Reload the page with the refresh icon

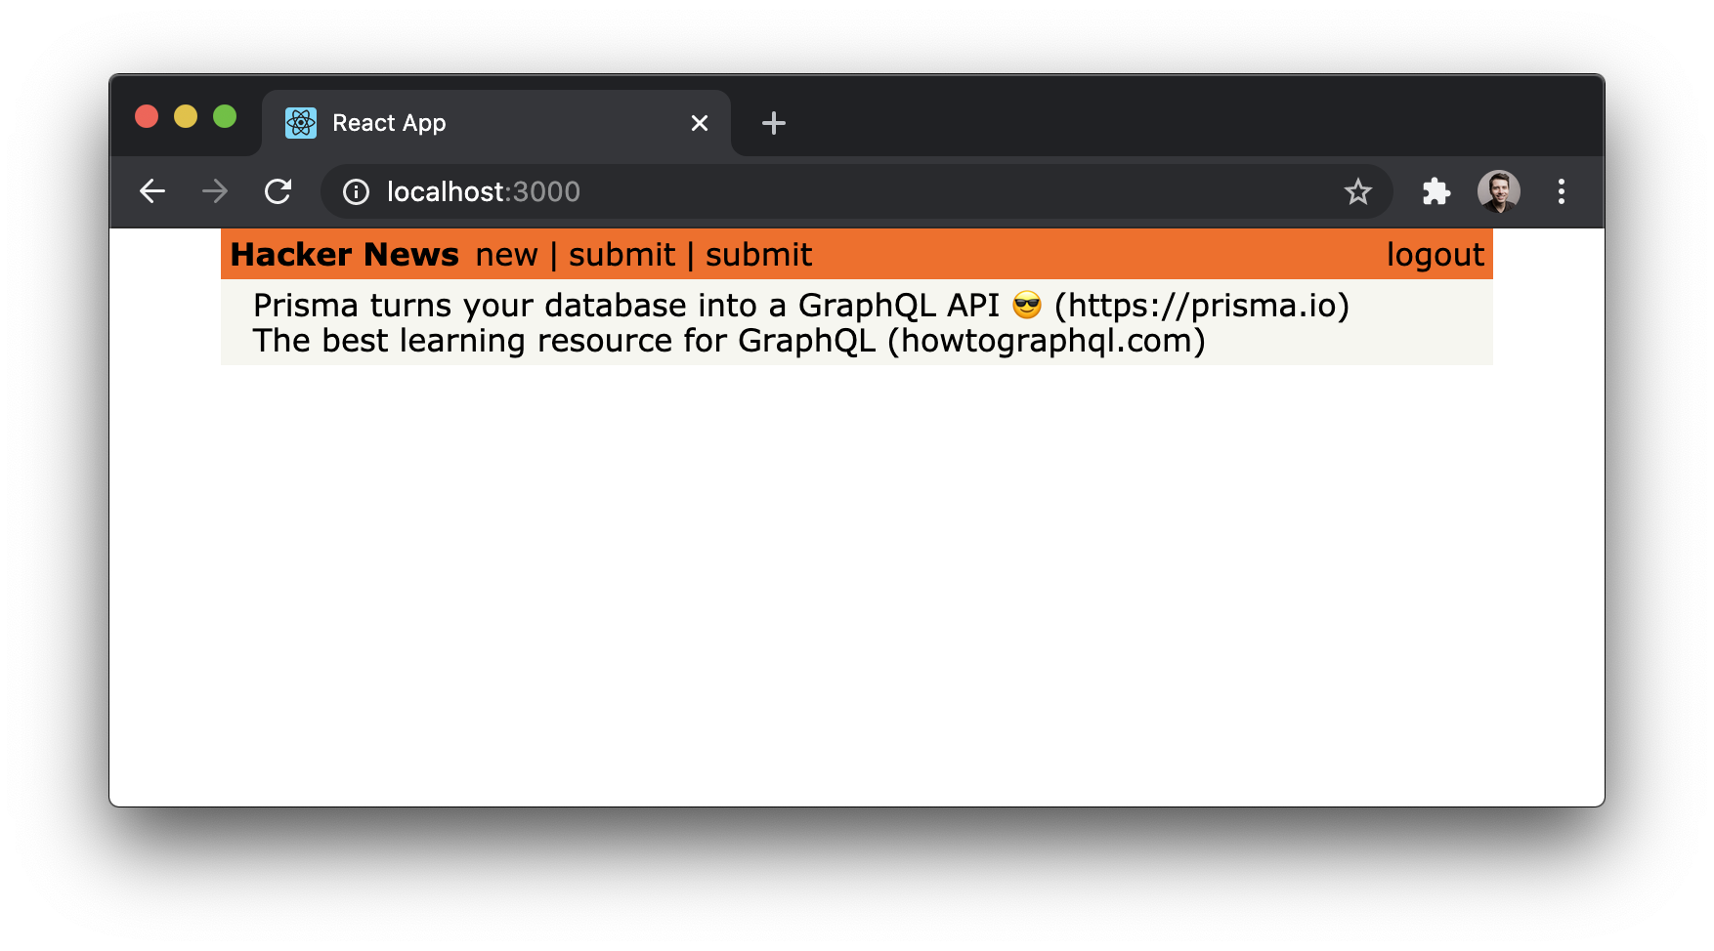point(279,191)
